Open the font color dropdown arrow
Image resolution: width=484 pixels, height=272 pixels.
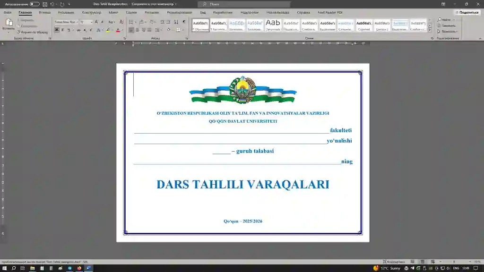[122, 30]
